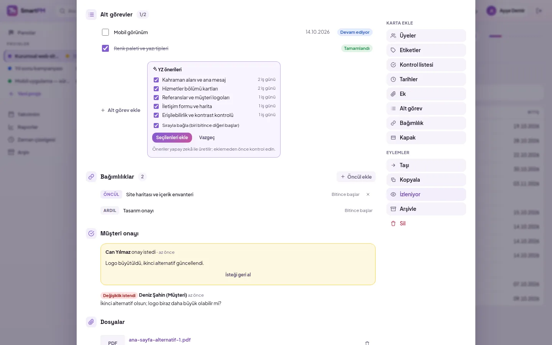Image resolution: width=552 pixels, height=345 pixels.
Task: Click the Bağımlılıklar count badge 2
Action: tap(142, 177)
